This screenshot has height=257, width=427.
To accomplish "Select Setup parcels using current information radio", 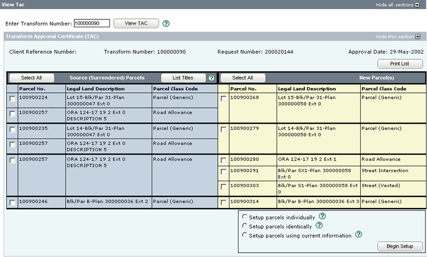I will pos(244,235).
